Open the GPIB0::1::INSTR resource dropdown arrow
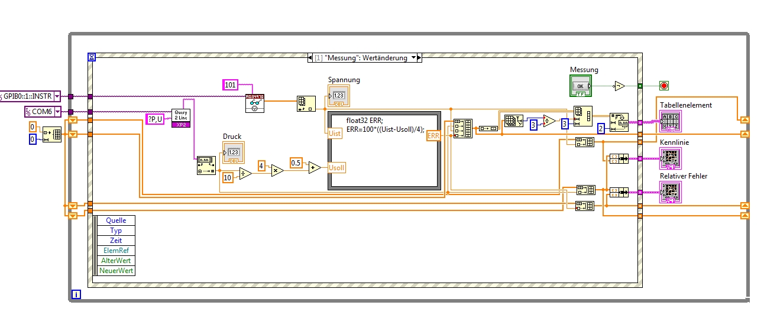 56,96
